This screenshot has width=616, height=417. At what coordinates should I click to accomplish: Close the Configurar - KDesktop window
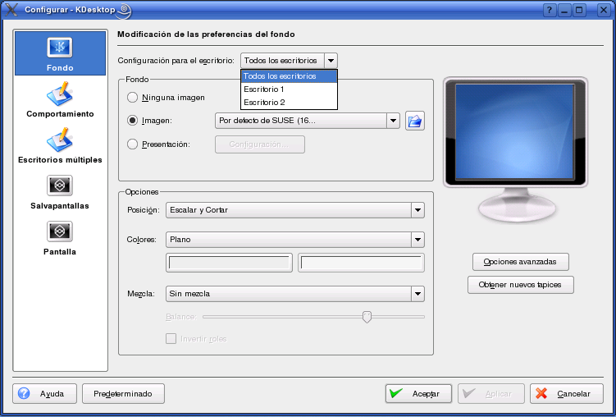(604, 10)
